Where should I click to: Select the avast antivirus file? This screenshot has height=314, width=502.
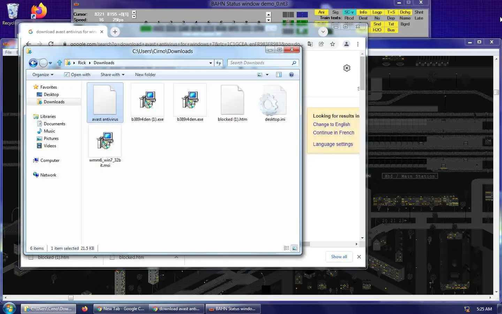point(105,103)
